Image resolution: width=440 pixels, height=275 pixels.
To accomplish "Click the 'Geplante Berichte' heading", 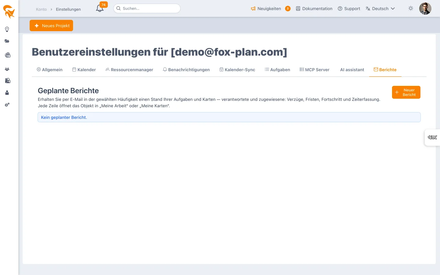I will (68, 91).
